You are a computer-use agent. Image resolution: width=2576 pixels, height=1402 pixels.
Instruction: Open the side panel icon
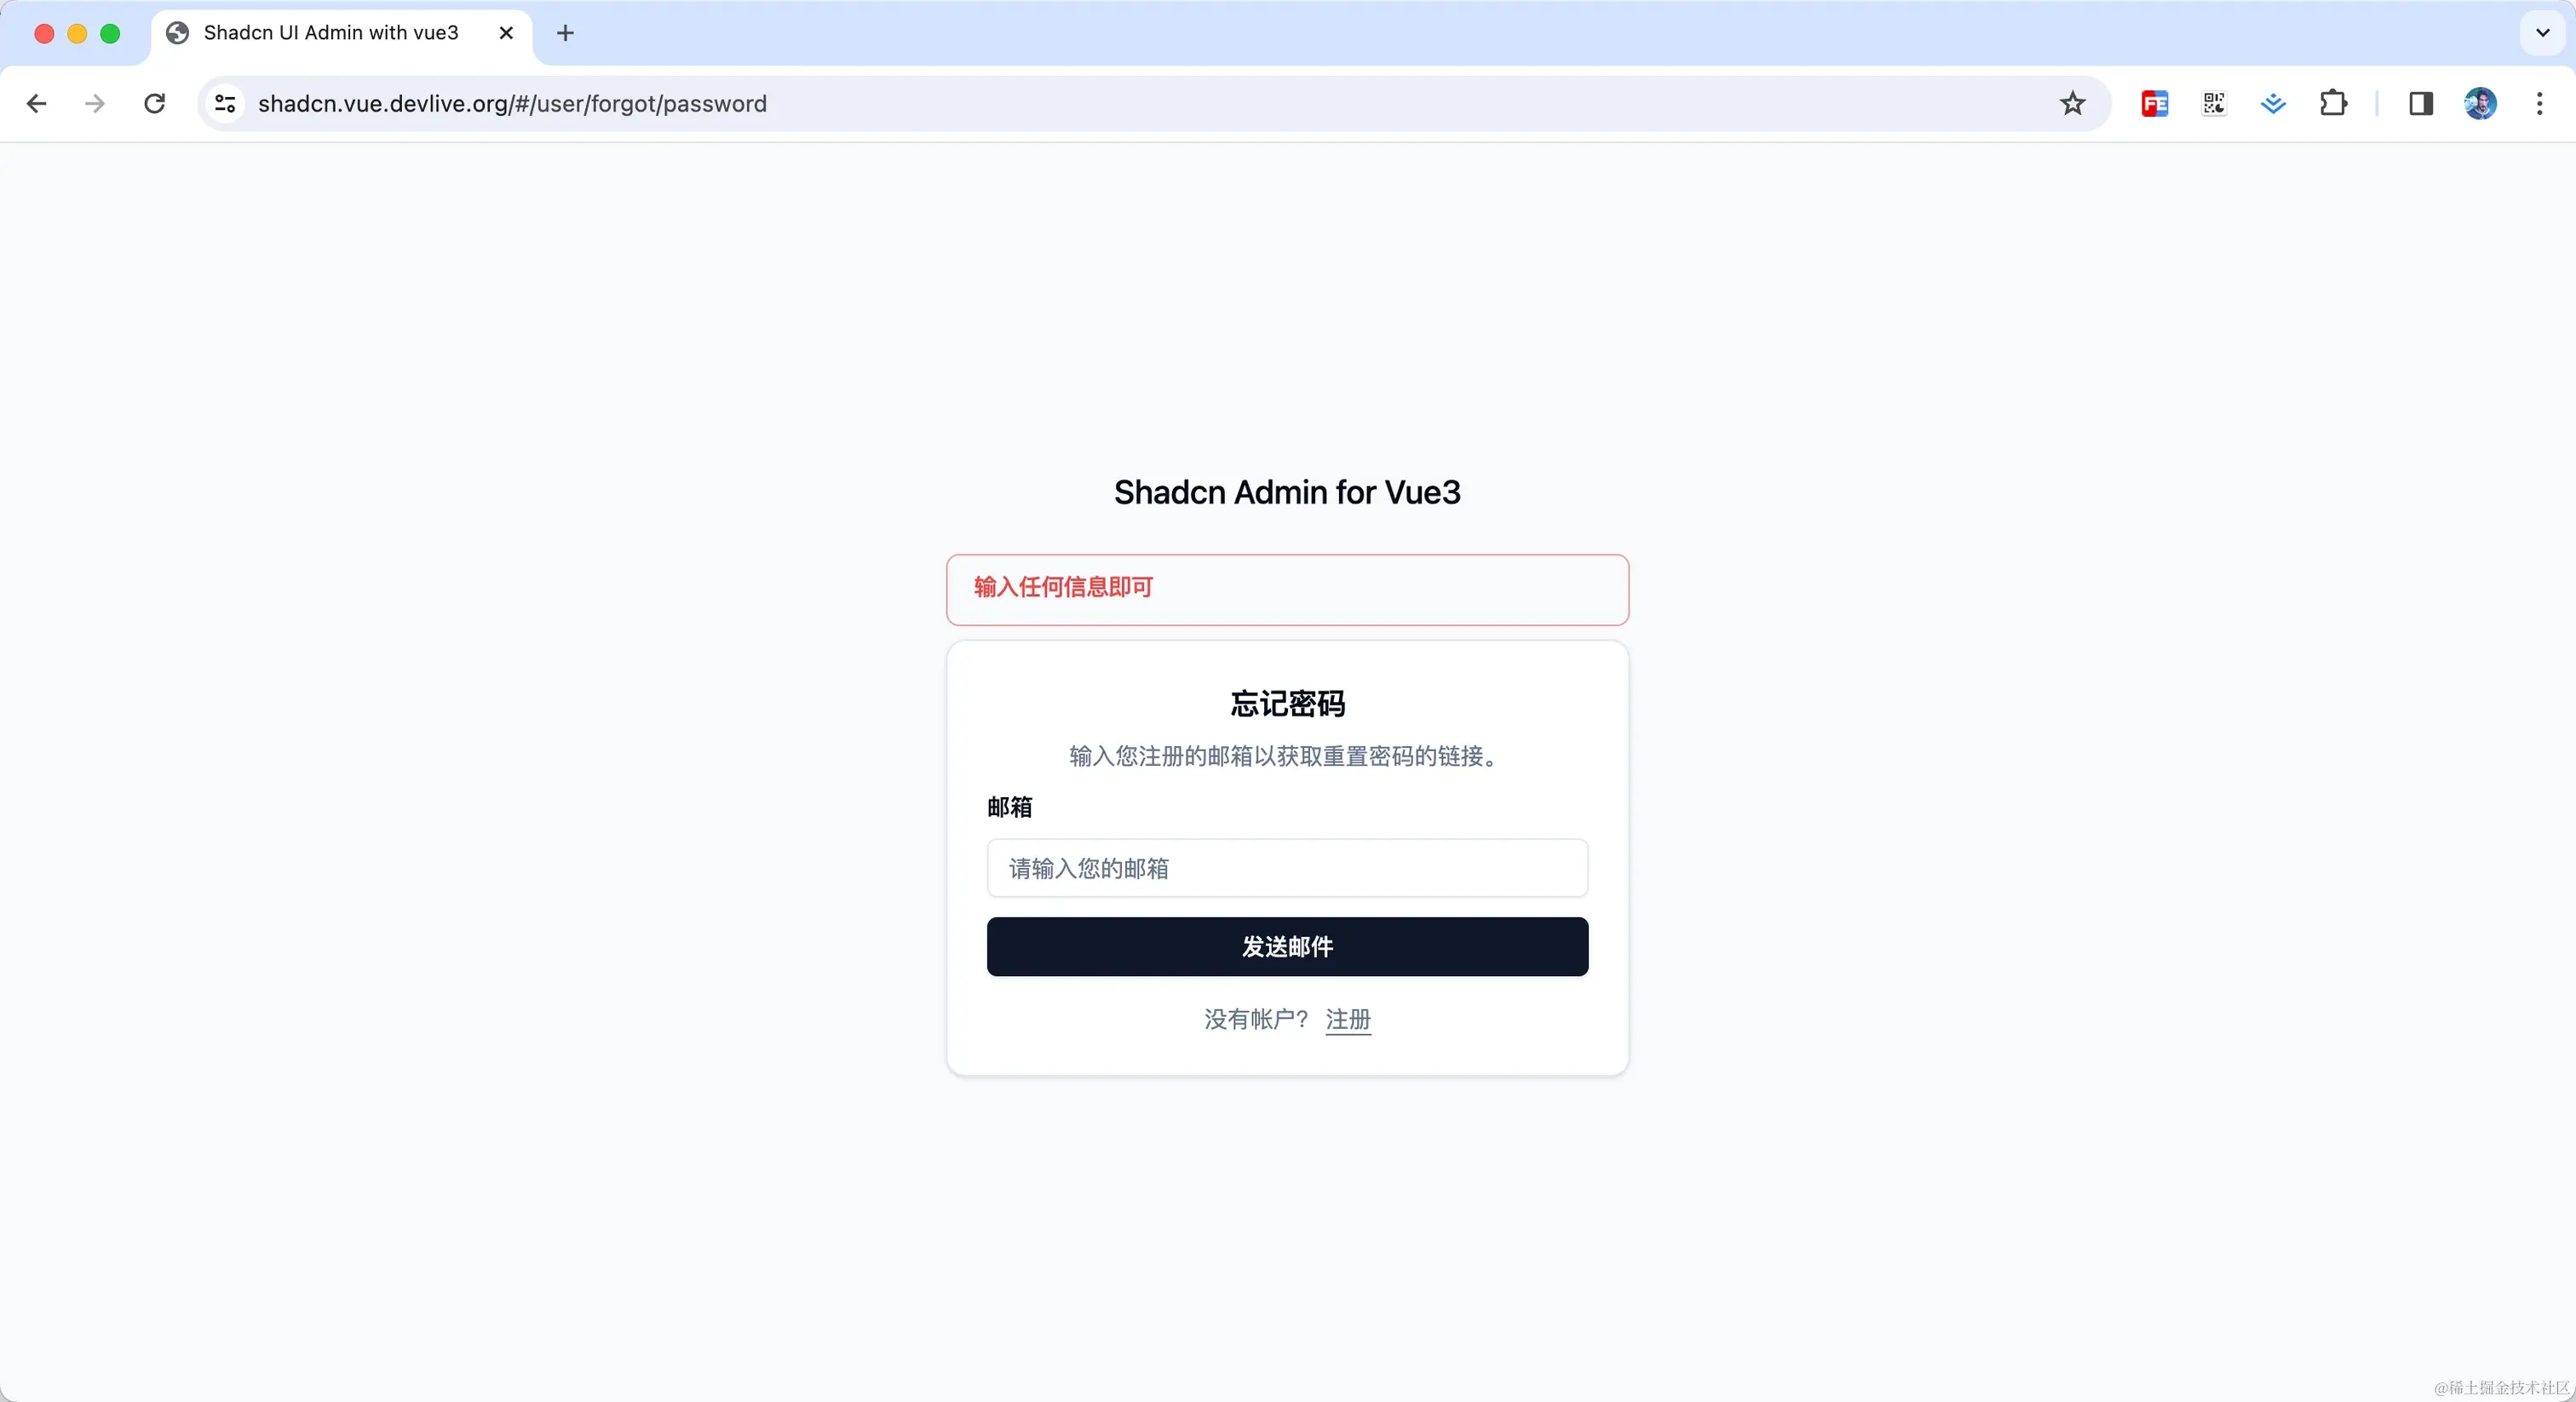pos(2421,103)
